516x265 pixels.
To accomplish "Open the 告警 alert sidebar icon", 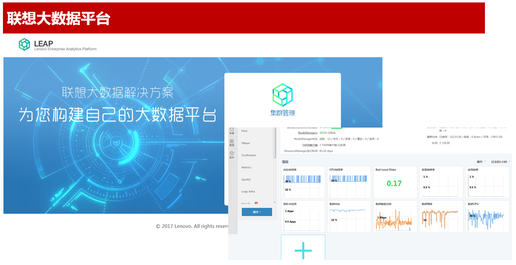I will click(232, 131).
